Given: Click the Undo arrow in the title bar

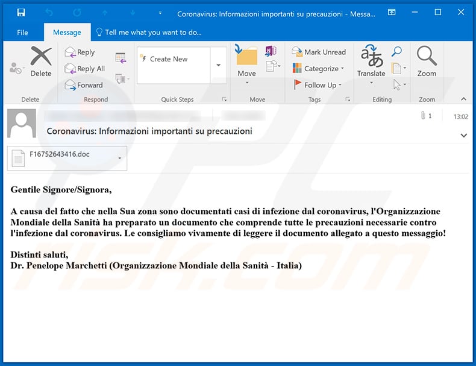Looking at the screenshot, I should pyautogui.click(x=49, y=13).
